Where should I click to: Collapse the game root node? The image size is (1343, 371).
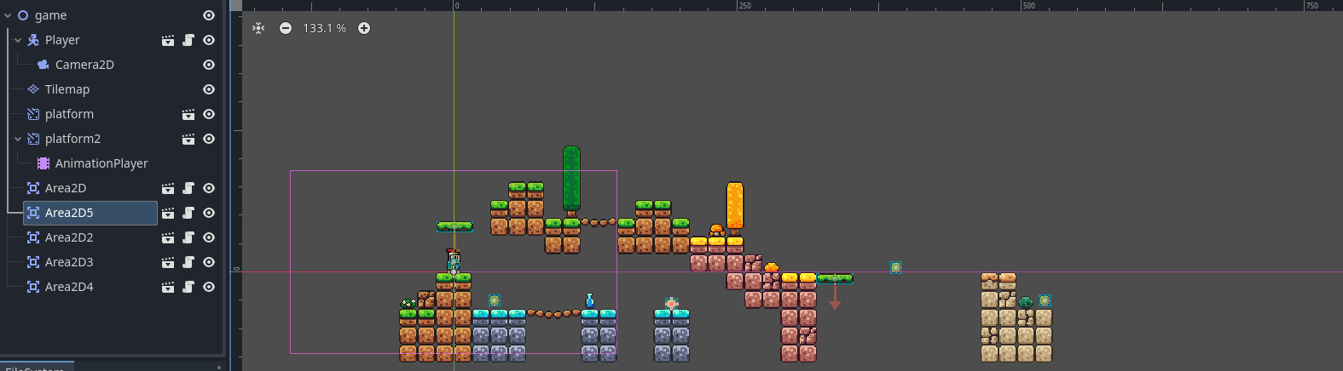(8, 15)
